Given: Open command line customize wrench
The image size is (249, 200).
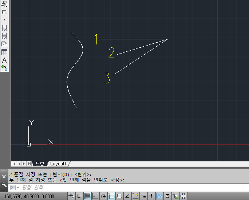Looking at the screenshot, I should (4, 185).
